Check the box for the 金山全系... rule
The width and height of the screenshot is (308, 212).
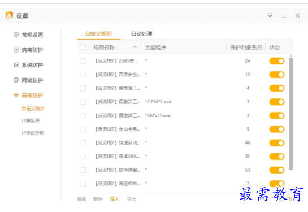click(83, 129)
